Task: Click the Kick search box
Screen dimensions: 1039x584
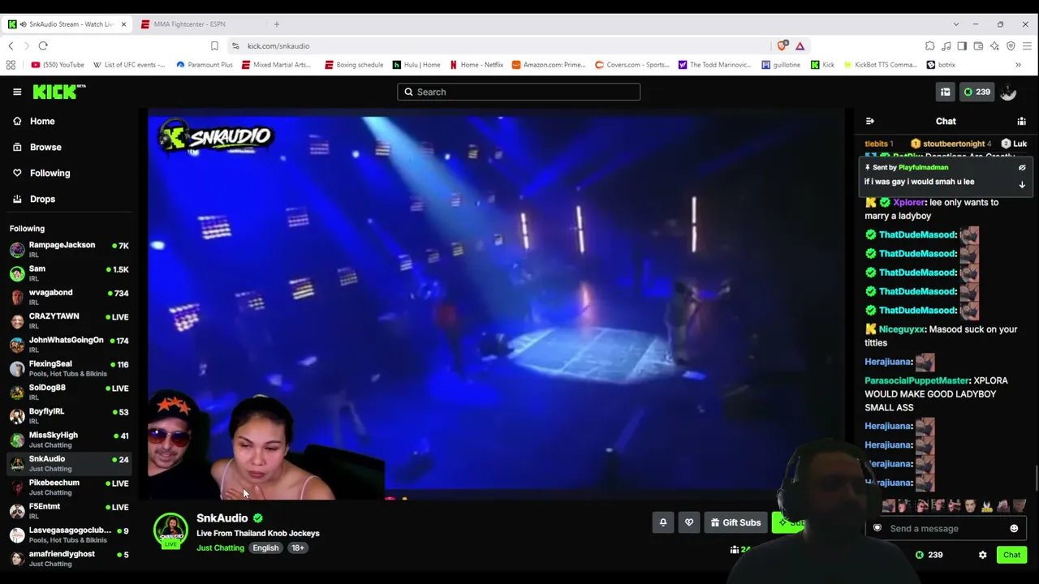Action: (519, 92)
